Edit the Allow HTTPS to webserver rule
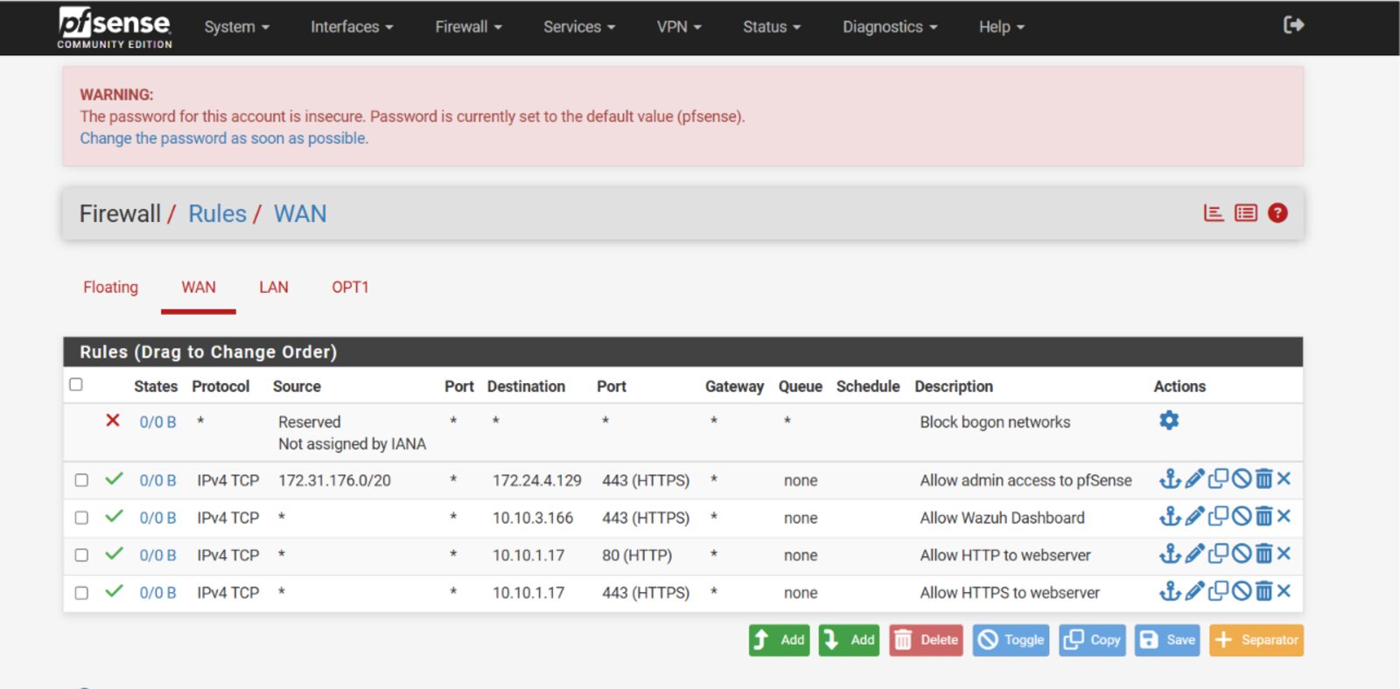Viewport: 1400px width, 689px height. pos(1194,591)
